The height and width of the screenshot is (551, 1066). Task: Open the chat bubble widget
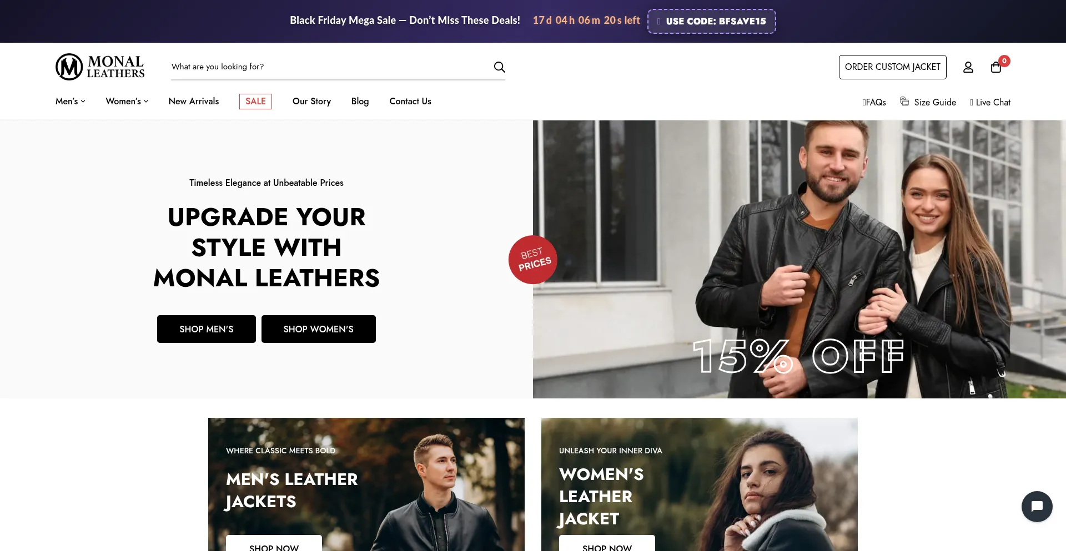pyautogui.click(x=1037, y=506)
